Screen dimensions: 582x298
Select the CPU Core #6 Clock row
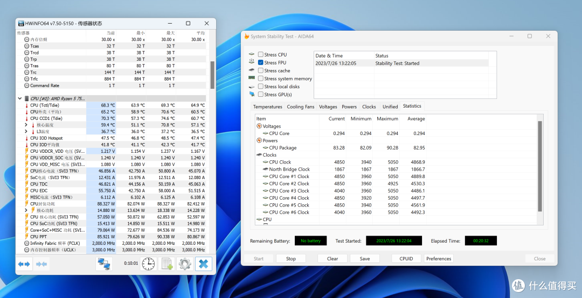point(341,212)
